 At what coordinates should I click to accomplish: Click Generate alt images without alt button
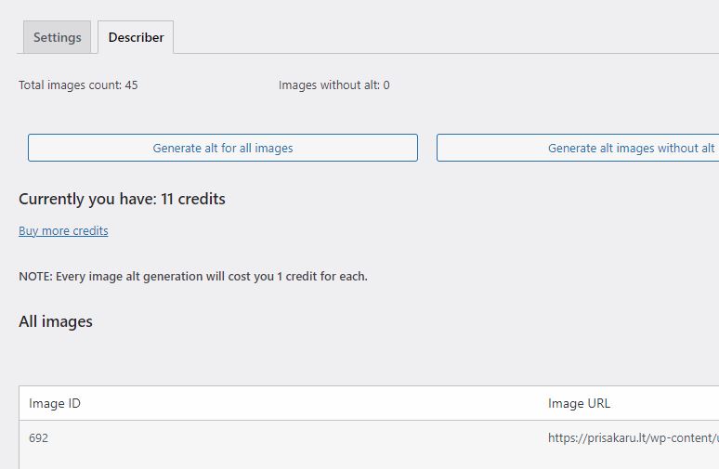(578, 148)
